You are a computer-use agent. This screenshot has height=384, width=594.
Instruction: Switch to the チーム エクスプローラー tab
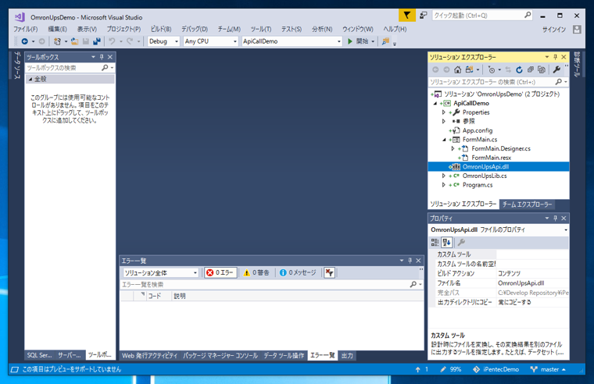(x=527, y=204)
